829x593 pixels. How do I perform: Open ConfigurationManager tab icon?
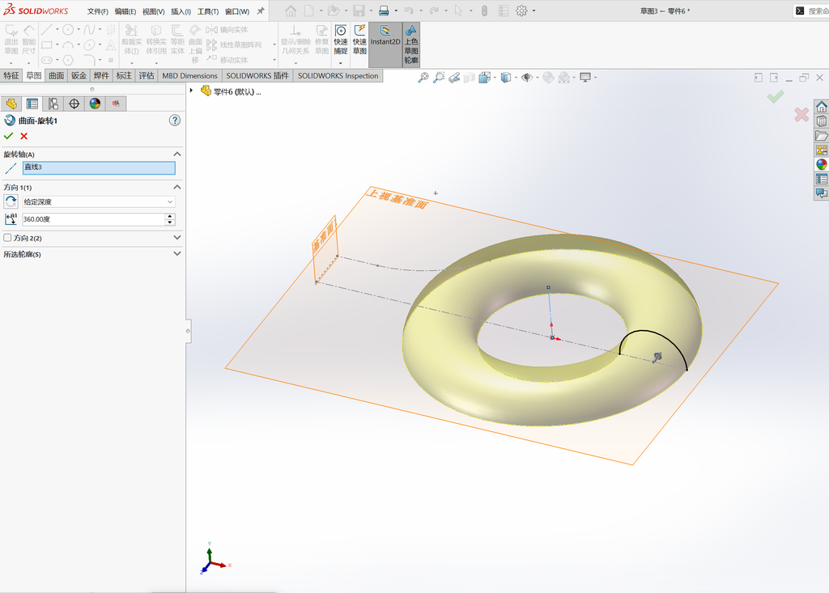53,104
